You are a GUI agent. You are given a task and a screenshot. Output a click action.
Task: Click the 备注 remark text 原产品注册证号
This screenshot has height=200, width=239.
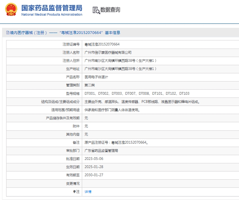coord(116,143)
